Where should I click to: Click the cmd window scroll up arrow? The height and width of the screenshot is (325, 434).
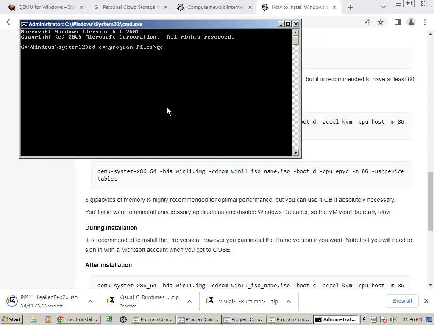point(295,33)
